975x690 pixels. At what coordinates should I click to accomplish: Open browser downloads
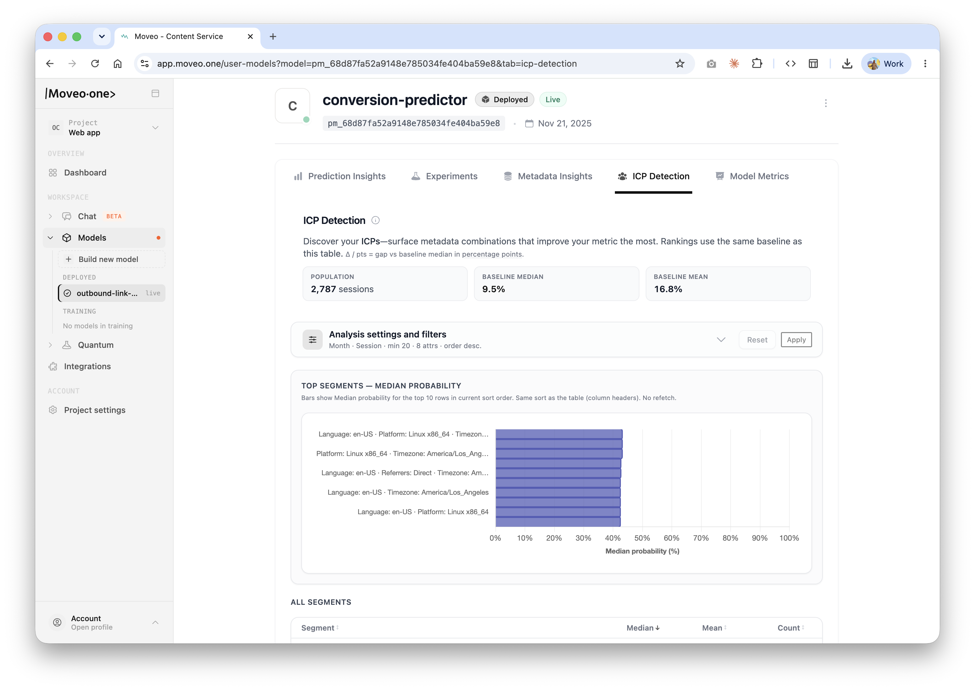847,63
